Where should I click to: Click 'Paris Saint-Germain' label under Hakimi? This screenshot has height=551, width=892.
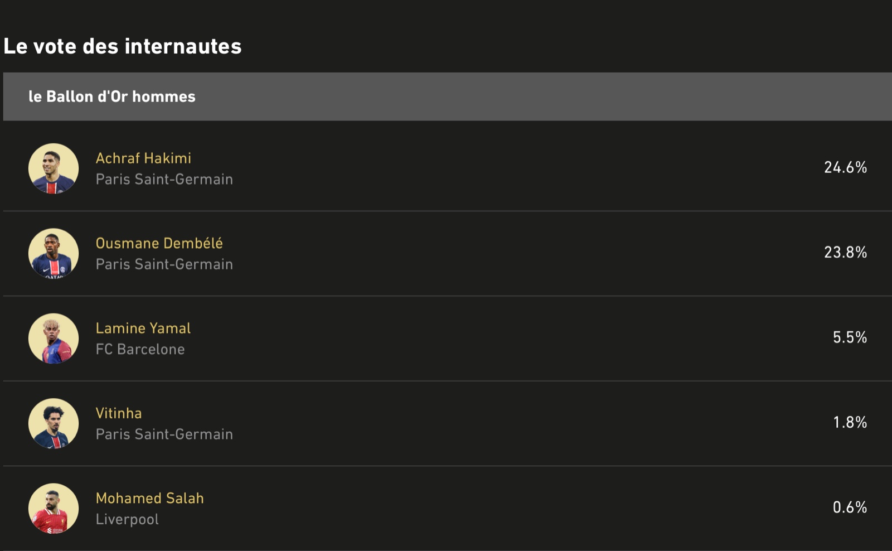tap(164, 179)
